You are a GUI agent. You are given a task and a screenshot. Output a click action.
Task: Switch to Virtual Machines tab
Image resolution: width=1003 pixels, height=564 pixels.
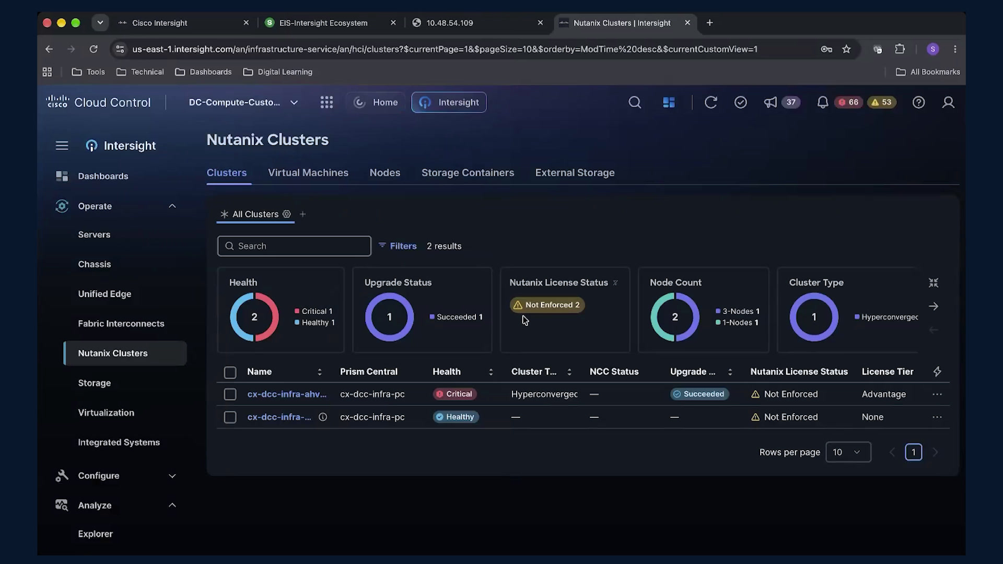308,173
